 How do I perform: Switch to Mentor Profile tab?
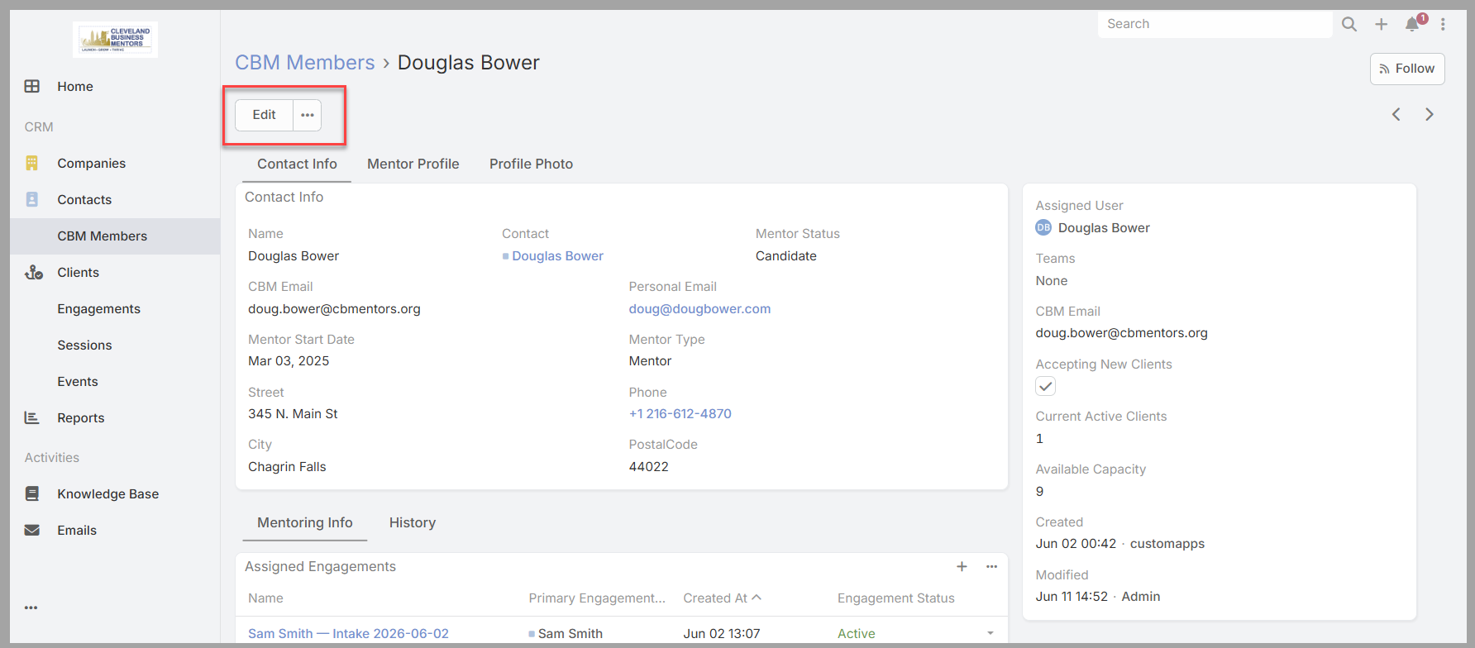click(x=413, y=164)
